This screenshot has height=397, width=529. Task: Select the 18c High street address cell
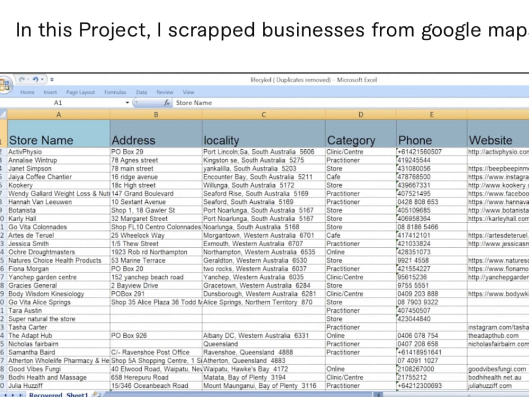tap(156, 185)
